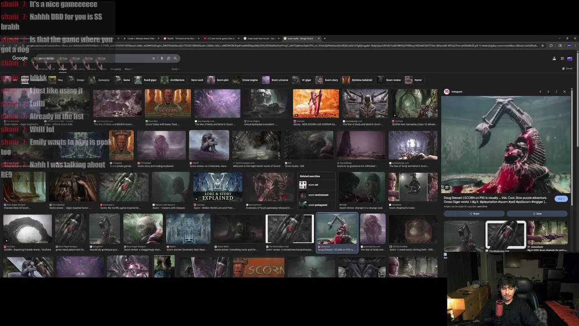Go to previous image in preview panel
The width and height of the screenshot is (579, 326).
(x=540, y=91)
